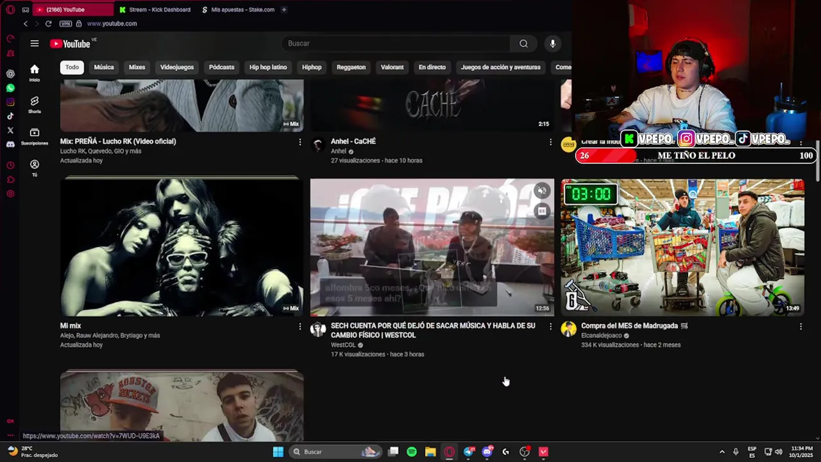Open WhatsApp from the Opera sidebar

[10, 88]
